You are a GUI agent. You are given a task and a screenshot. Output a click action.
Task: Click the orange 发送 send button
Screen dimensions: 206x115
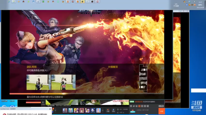(x=162, y=111)
